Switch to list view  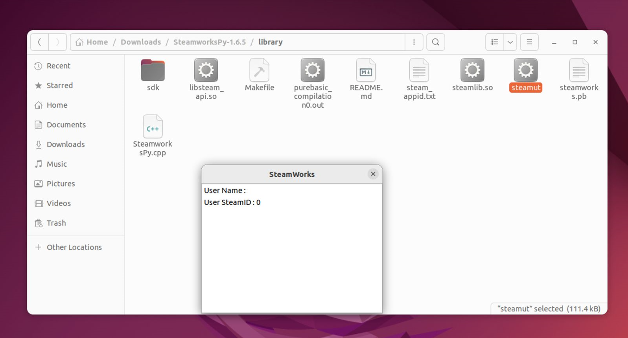(495, 42)
